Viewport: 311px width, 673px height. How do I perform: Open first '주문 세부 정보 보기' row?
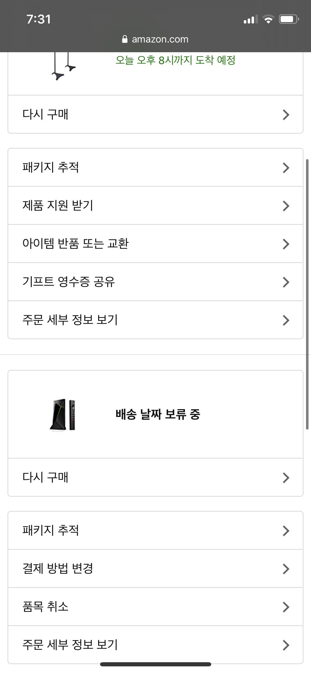coord(155,320)
